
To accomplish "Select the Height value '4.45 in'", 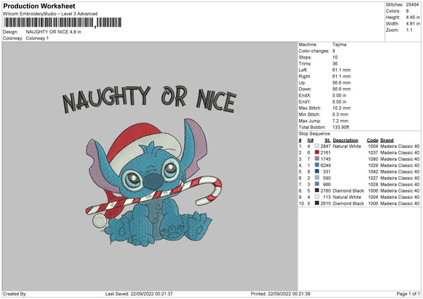I will pos(412,17).
